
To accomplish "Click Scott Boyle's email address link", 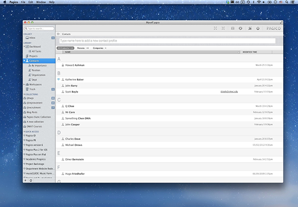I will 229,92.
